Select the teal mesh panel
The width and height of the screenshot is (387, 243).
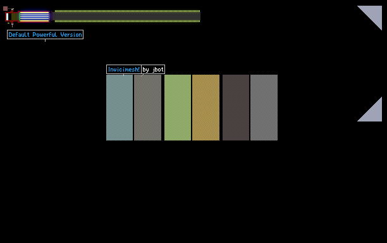click(x=120, y=108)
